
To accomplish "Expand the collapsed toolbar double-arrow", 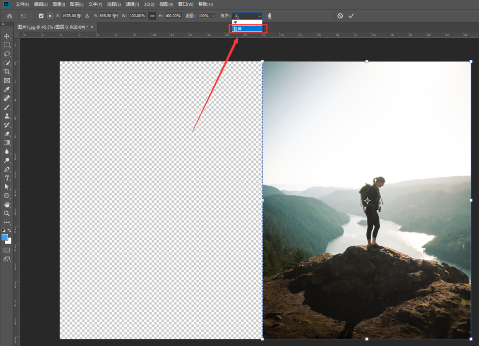I will [3, 24].
